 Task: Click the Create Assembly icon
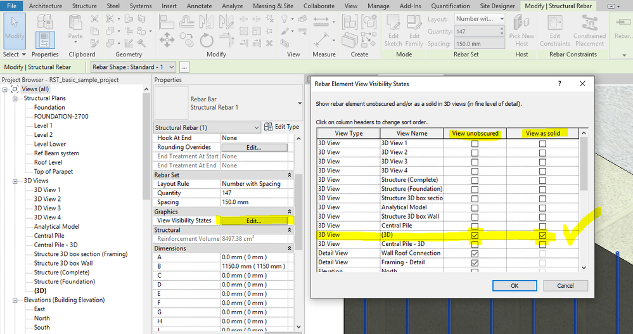tap(350, 22)
